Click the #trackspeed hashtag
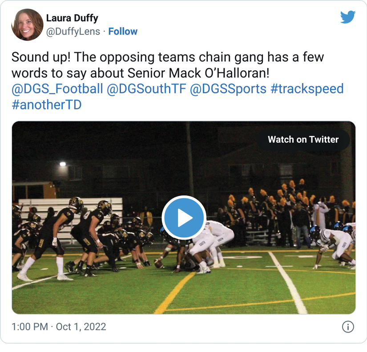The image size is (367, 352). click(x=307, y=88)
